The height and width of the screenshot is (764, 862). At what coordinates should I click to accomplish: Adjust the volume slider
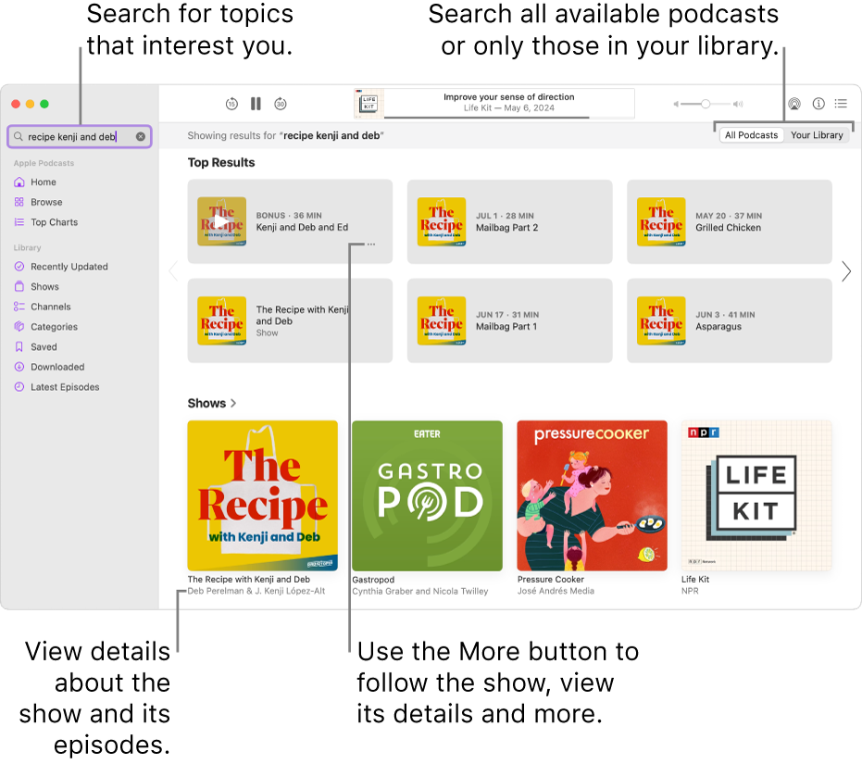(706, 104)
